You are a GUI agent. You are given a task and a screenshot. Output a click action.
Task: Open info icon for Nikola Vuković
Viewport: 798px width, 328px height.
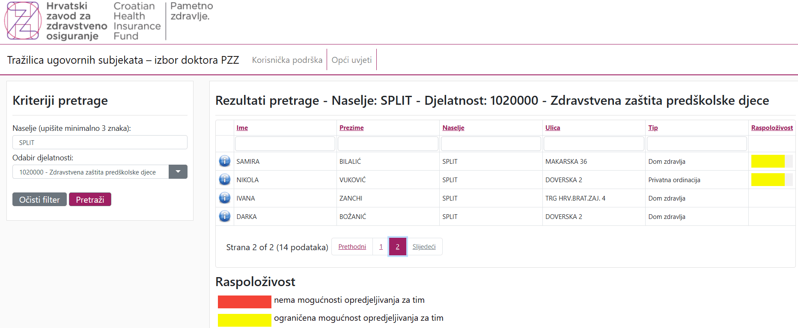point(225,180)
